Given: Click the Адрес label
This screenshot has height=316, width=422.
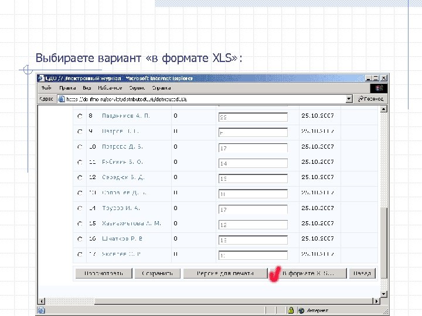Looking at the screenshot, I should [x=46, y=99].
